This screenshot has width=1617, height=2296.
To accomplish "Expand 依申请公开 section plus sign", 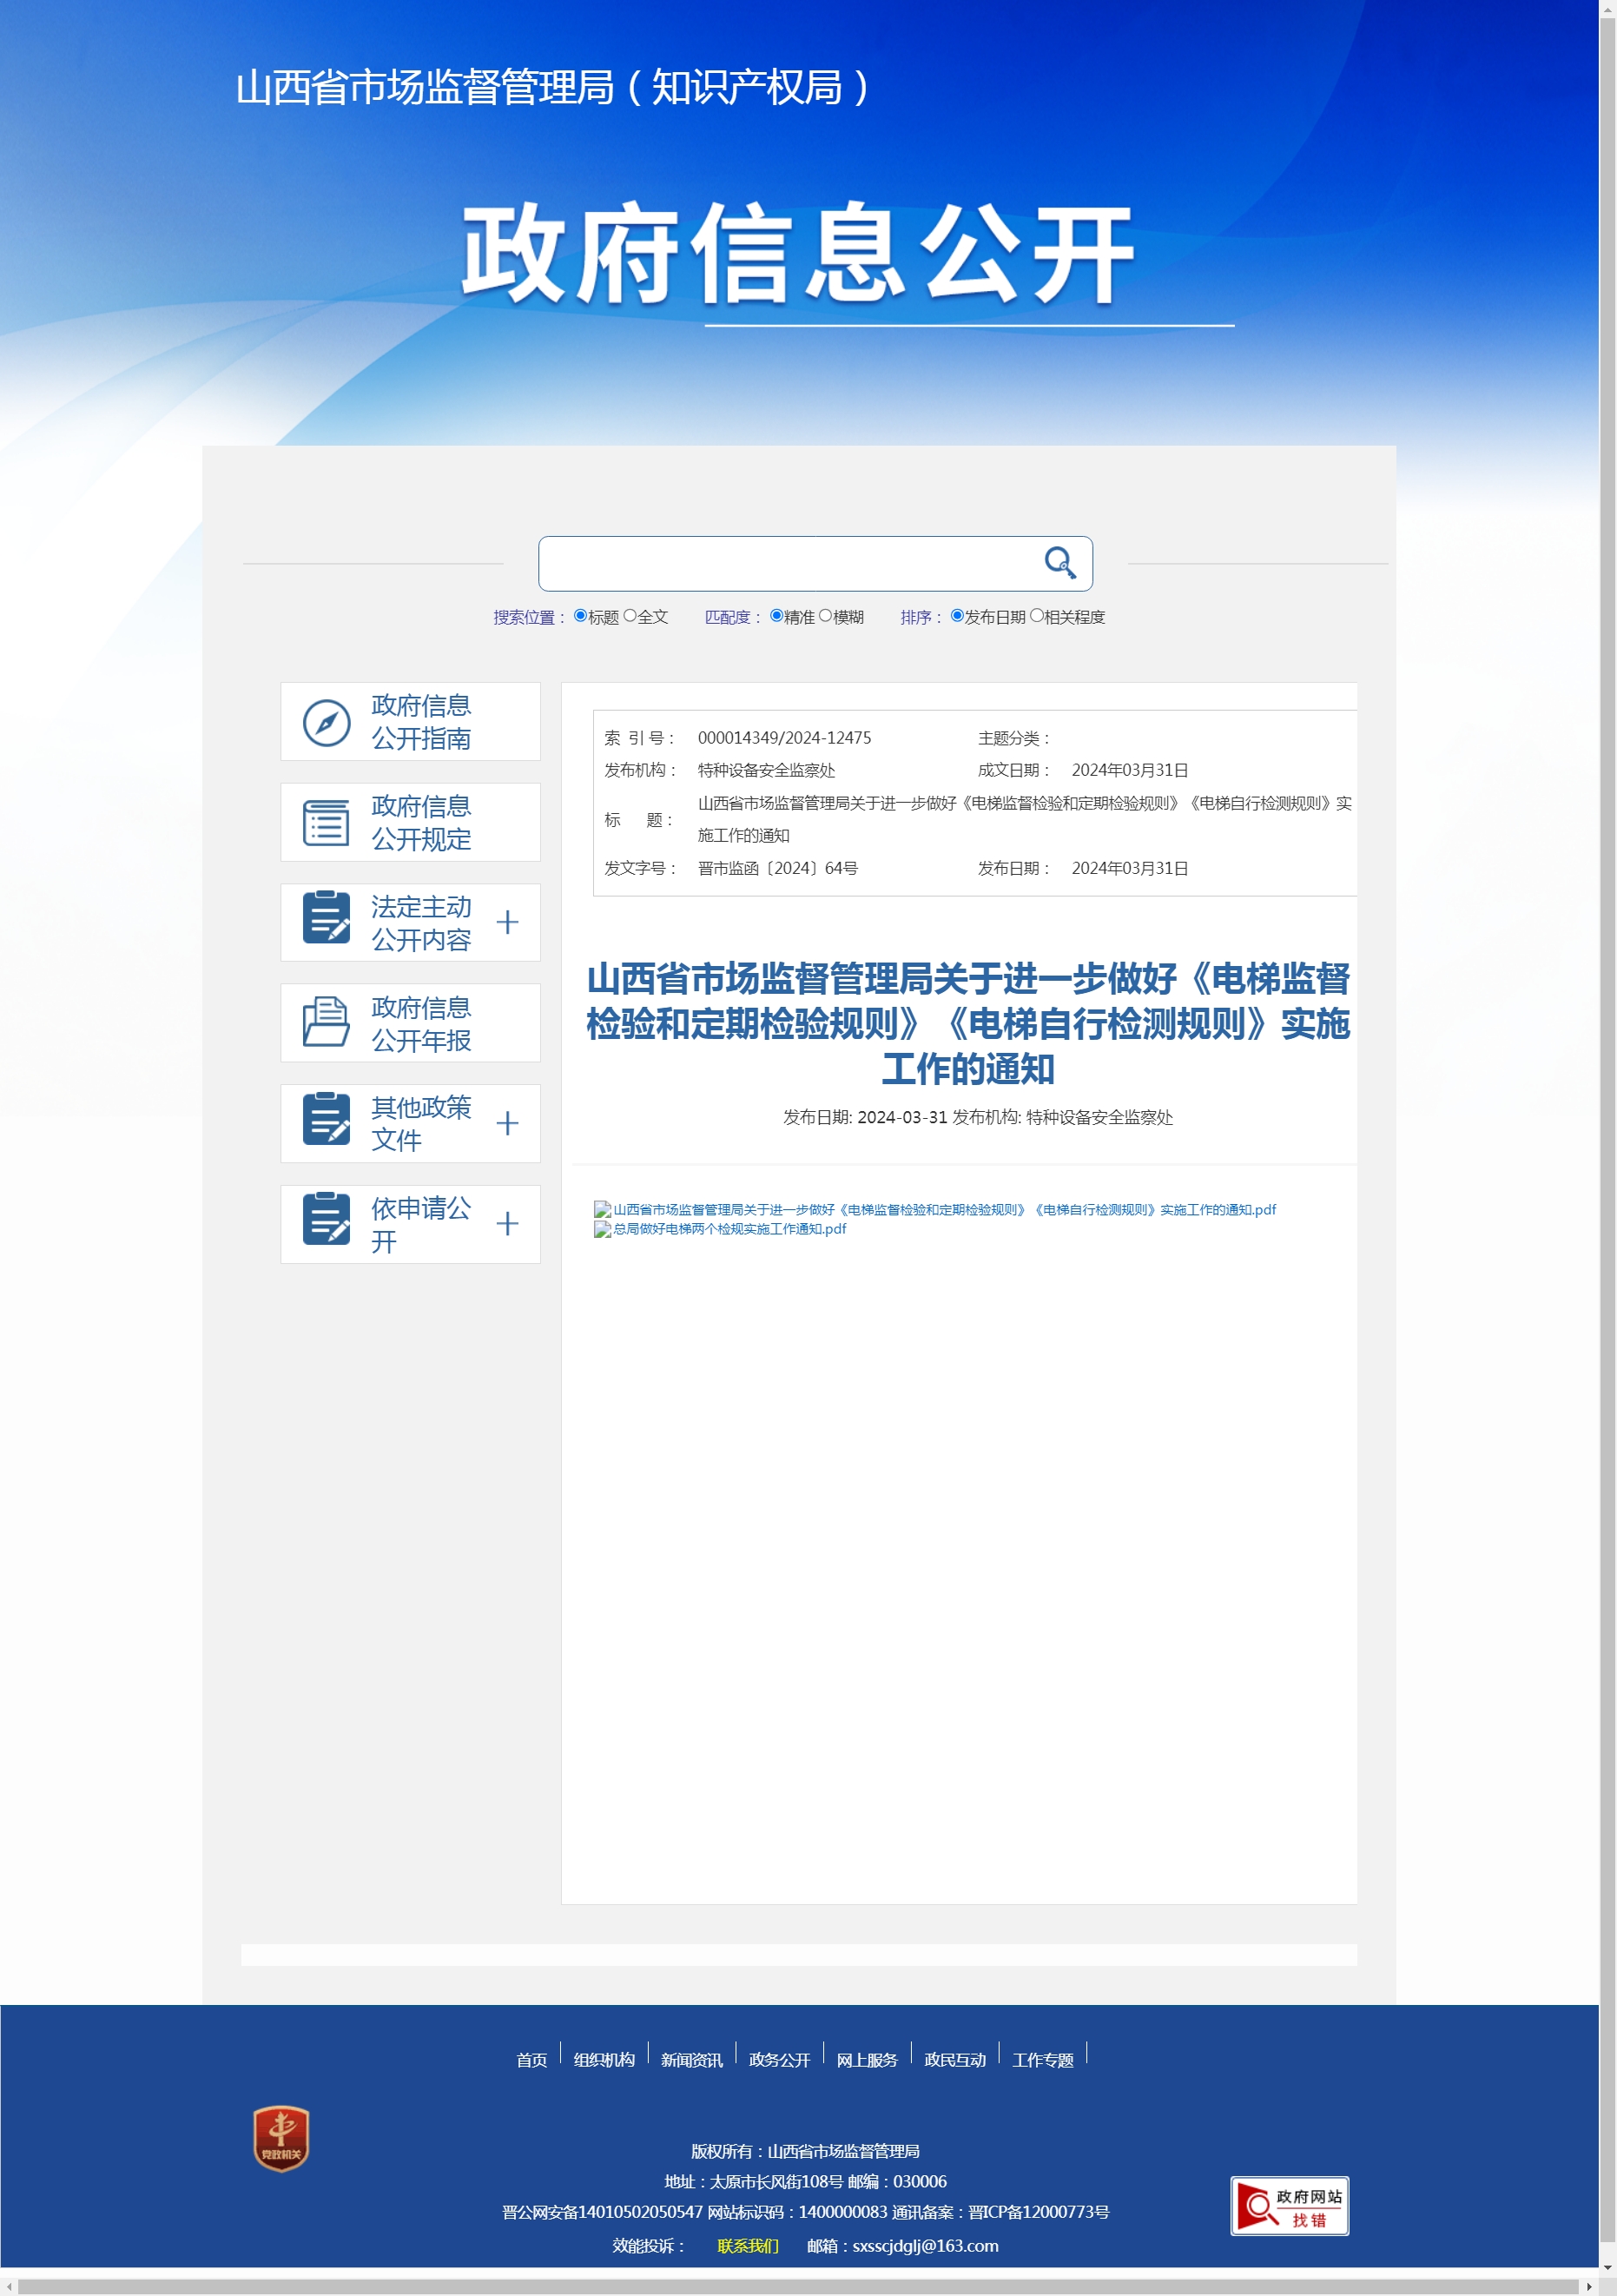I will [x=508, y=1224].
